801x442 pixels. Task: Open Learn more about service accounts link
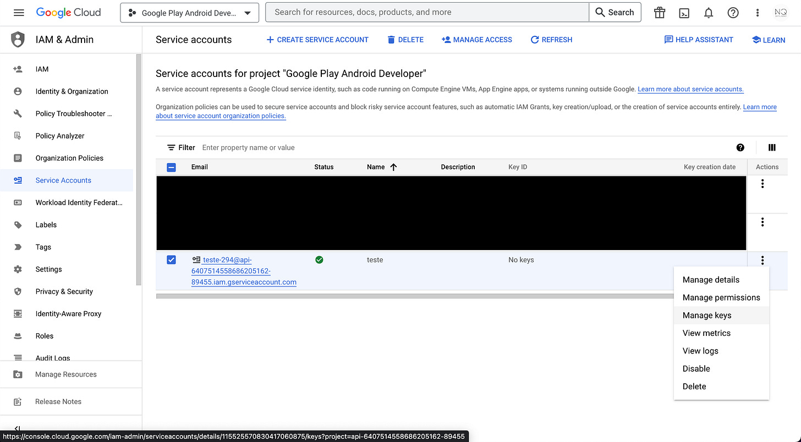pyautogui.click(x=690, y=89)
